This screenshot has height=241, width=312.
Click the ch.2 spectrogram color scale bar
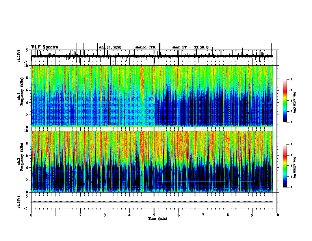point(285,166)
